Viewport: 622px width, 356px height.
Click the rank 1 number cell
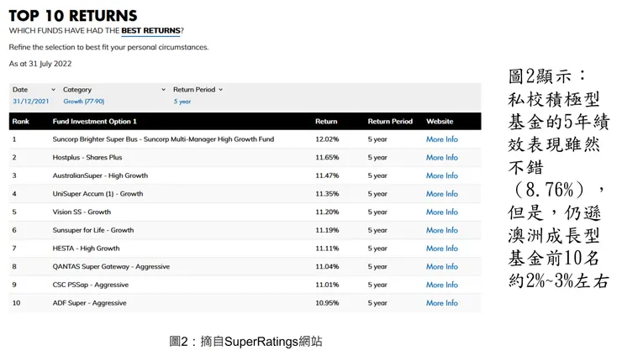coord(14,139)
